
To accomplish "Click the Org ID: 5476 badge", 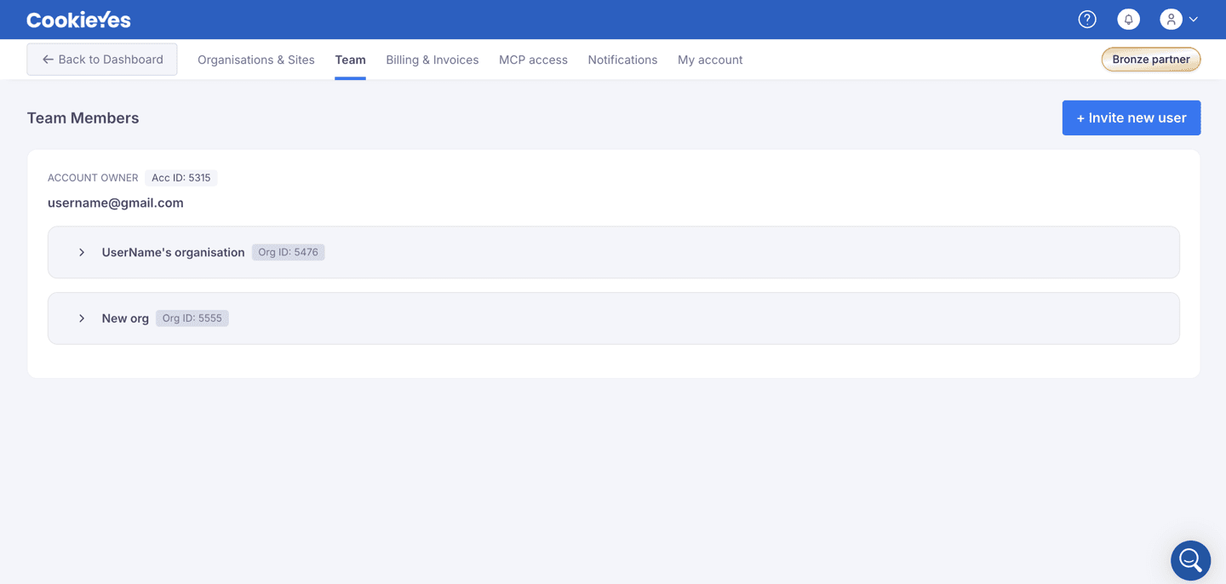I will click(x=289, y=252).
